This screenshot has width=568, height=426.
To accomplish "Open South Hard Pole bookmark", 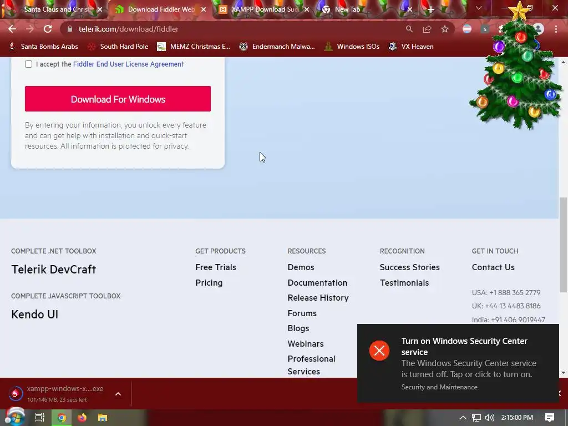I will point(118,47).
